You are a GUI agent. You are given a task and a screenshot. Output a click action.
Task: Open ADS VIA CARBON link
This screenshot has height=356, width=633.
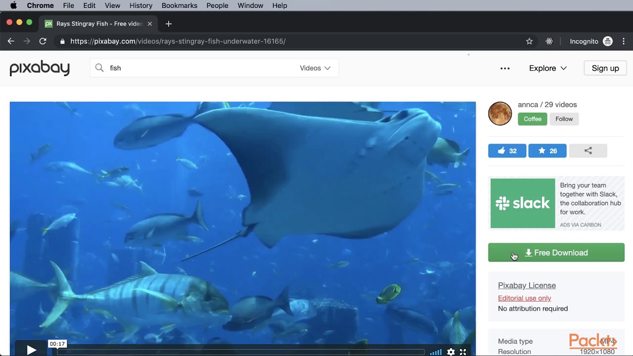coord(581,225)
